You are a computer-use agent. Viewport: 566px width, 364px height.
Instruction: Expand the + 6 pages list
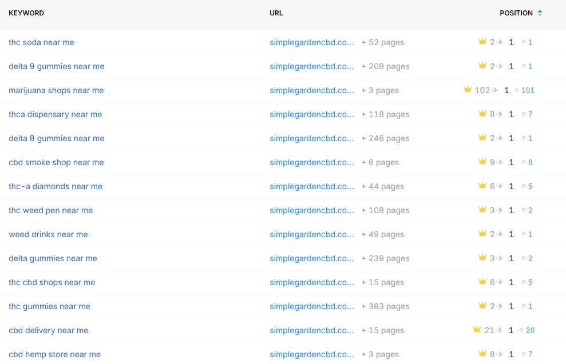[x=380, y=162]
